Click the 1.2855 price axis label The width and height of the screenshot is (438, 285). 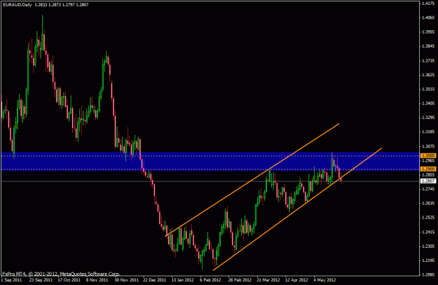click(428, 175)
